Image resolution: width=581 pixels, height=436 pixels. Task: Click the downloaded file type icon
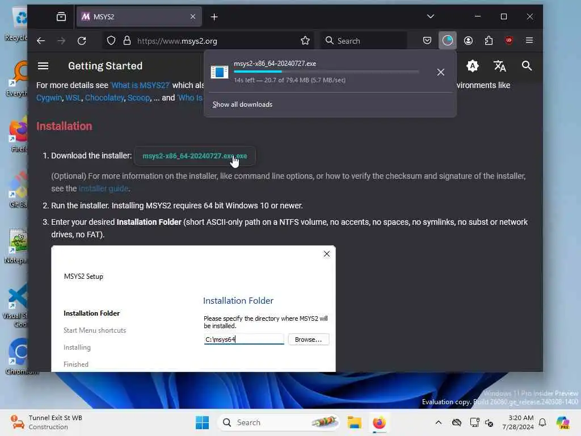point(220,72)
